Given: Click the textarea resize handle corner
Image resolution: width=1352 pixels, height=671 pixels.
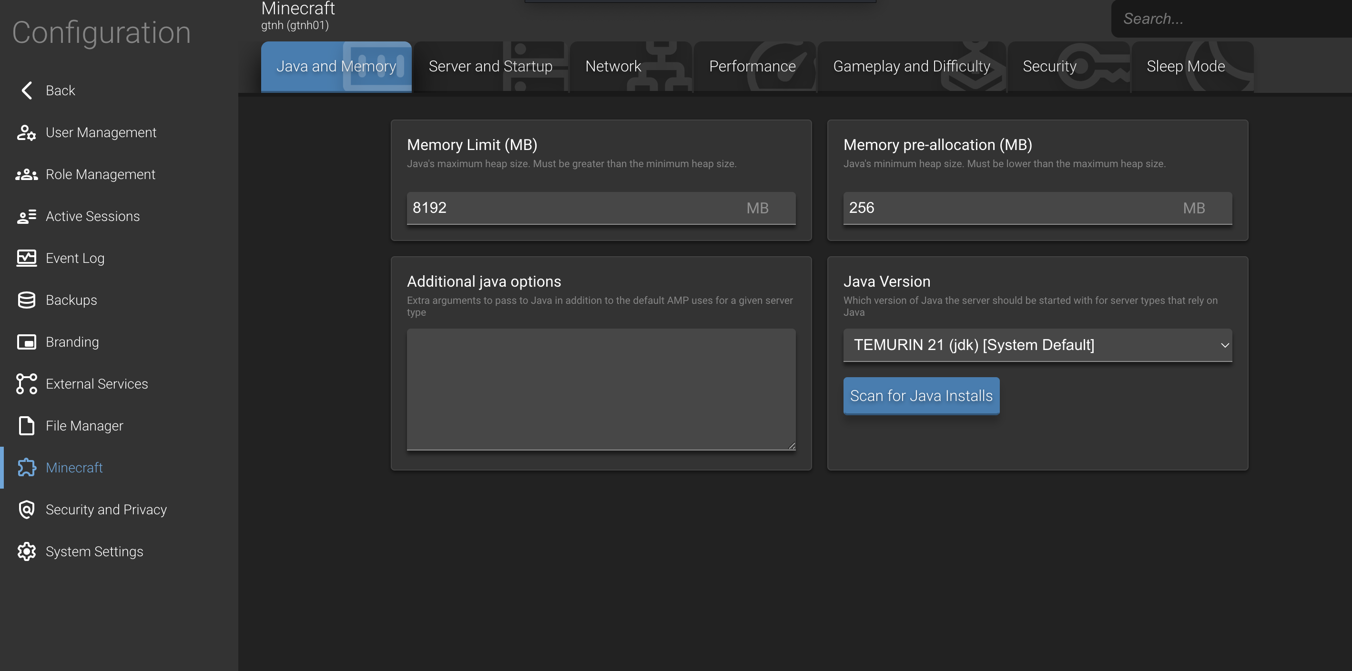Looking at the screenshot, I should (x=792, y=446).
